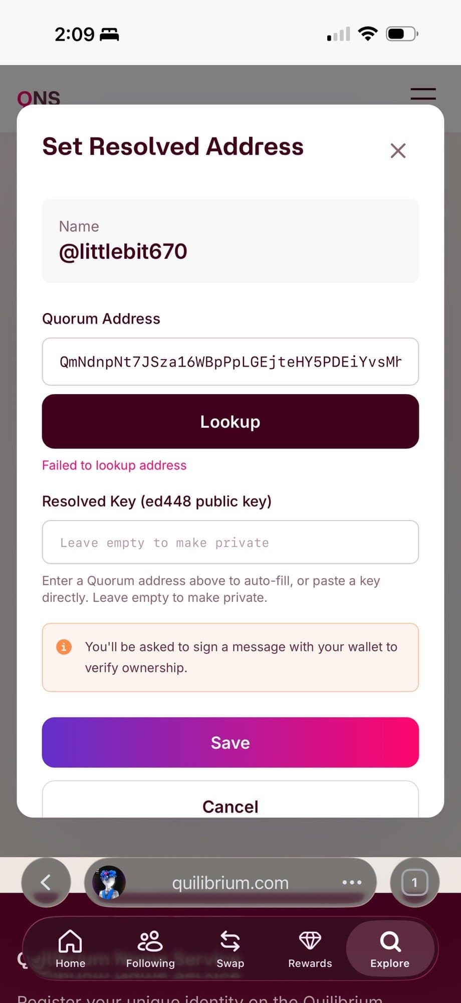
Task: Select the Explore tab
Action: [x=390, y=948]
